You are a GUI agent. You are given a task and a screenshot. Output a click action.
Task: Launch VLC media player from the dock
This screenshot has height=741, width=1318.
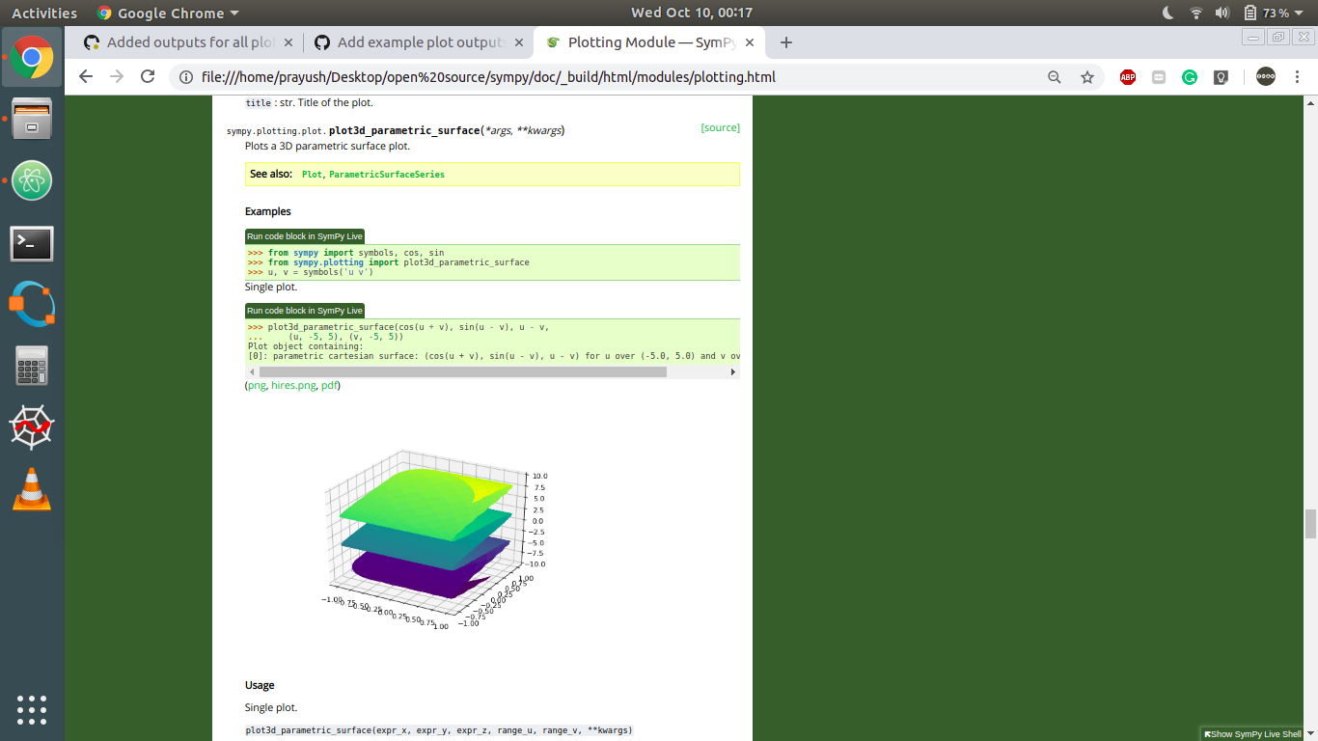[32, 490]
